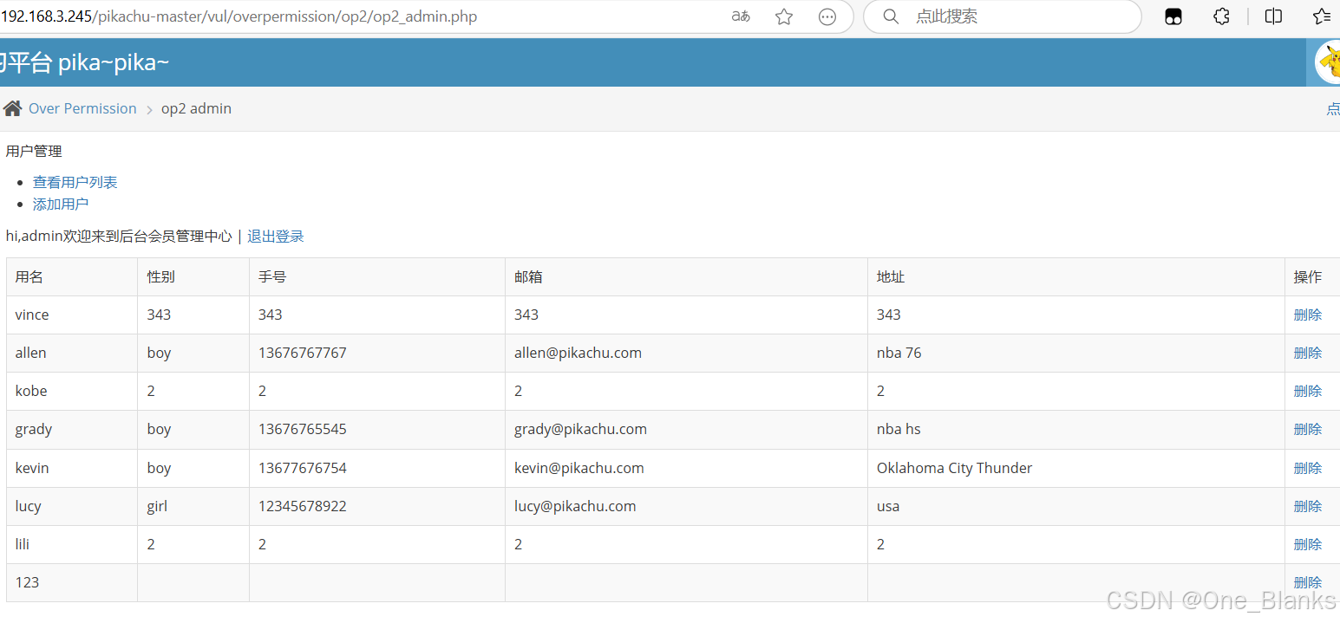Focus the 点此搜索 search box
Screen dimensions: 1340x623
[1002, 16]
